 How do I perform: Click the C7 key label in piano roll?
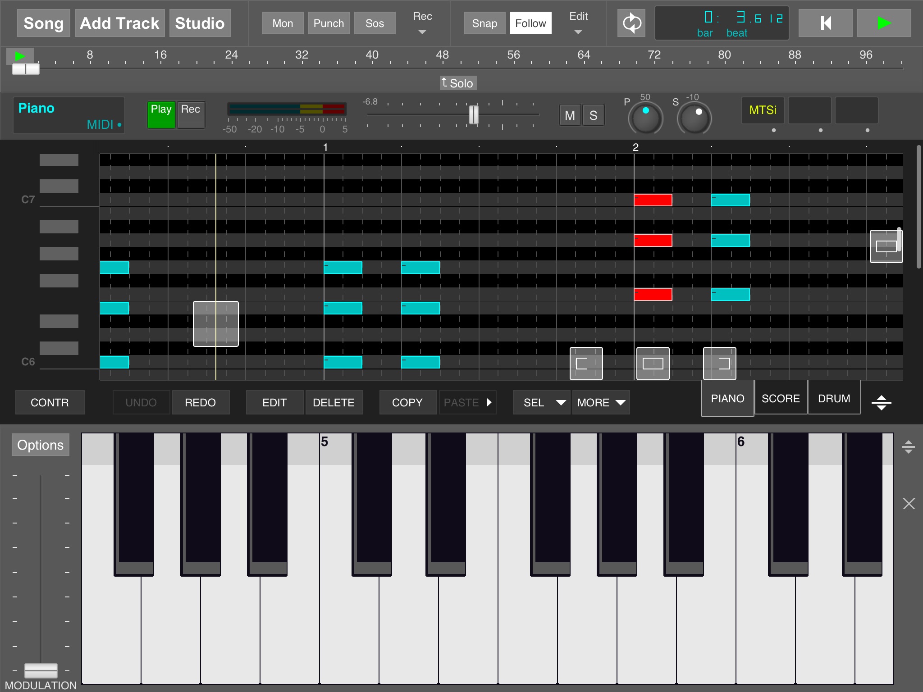pyautogui.click(x=28, y=199)
